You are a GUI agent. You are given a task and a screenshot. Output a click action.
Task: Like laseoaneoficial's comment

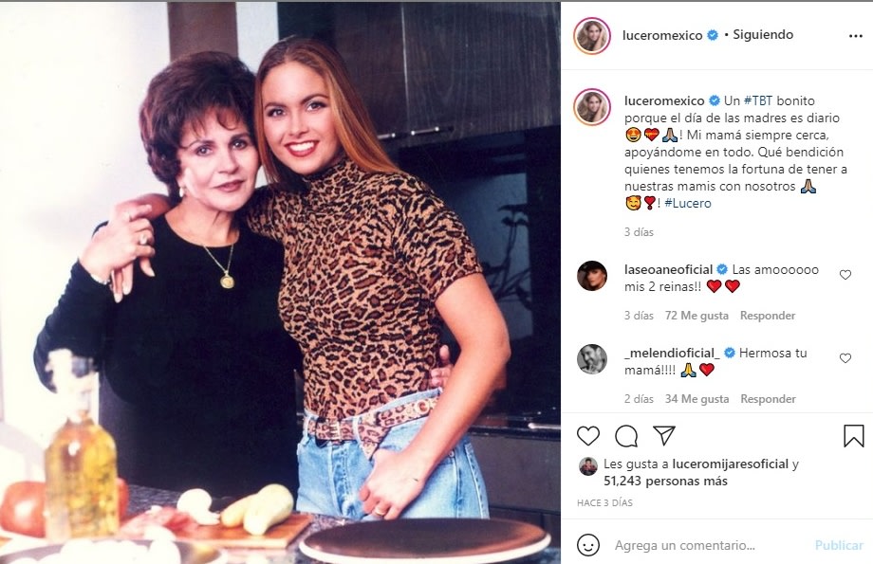(845, 275)
